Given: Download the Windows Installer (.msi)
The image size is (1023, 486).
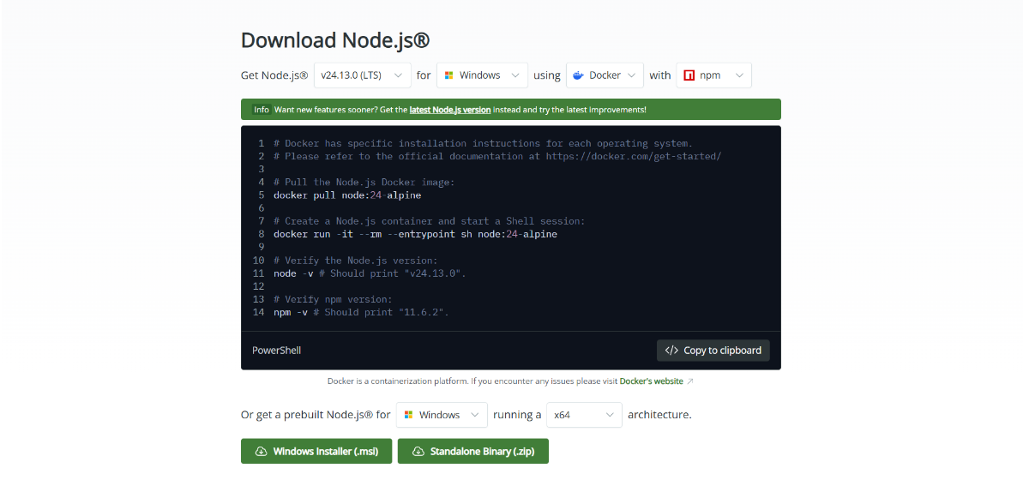Looking at the screenshot, I should [316, 452].
